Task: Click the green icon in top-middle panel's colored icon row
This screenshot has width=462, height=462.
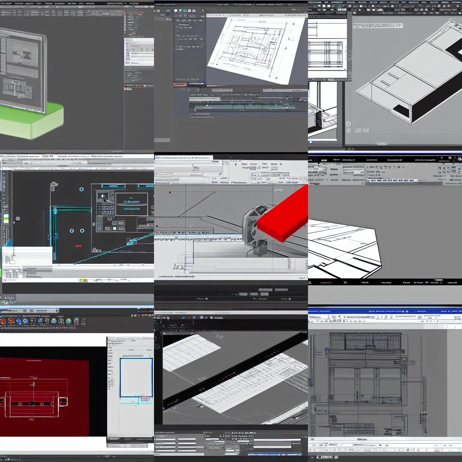Action: coord(180,10)
